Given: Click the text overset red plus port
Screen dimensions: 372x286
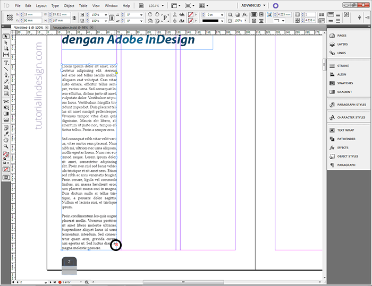Looking at the screenshot, I should 116,245.
